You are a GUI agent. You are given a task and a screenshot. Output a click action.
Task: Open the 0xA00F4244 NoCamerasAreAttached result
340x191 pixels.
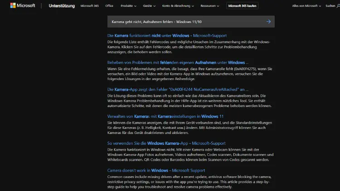click(x=178, y=90)
